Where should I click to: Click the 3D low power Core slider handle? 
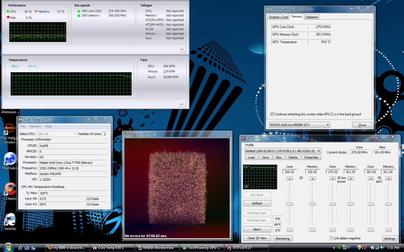point(332,204)
